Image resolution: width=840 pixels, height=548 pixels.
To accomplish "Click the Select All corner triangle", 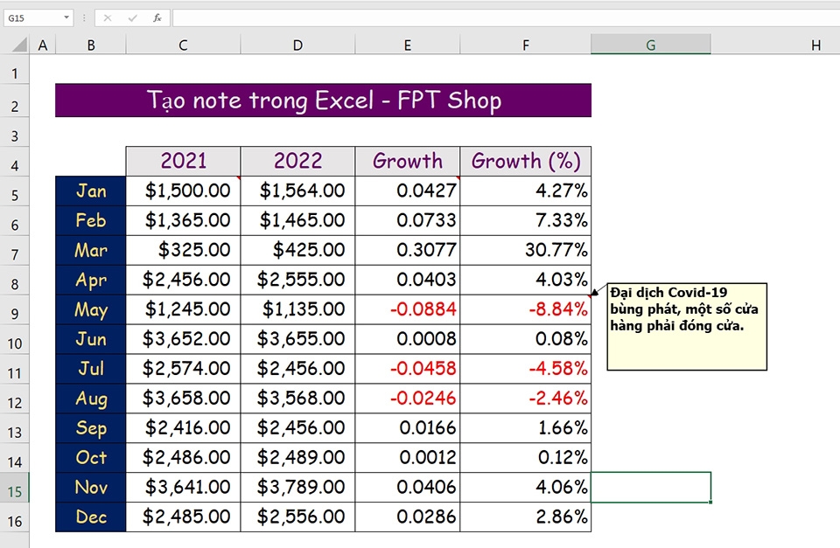I will pos(18,45).
